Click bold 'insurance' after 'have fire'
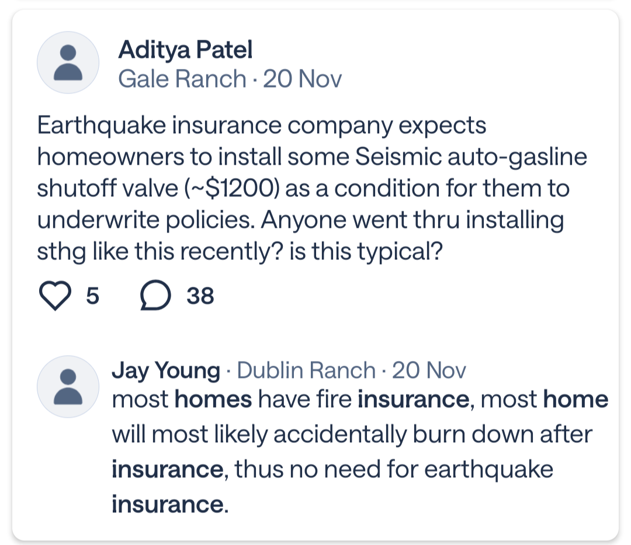 [413, 400]
